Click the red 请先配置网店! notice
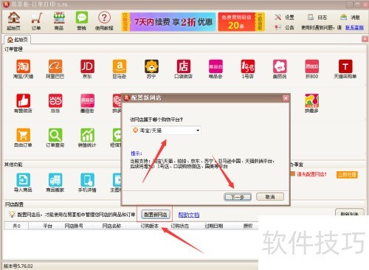The image size is (369, 270). point(311,174)
